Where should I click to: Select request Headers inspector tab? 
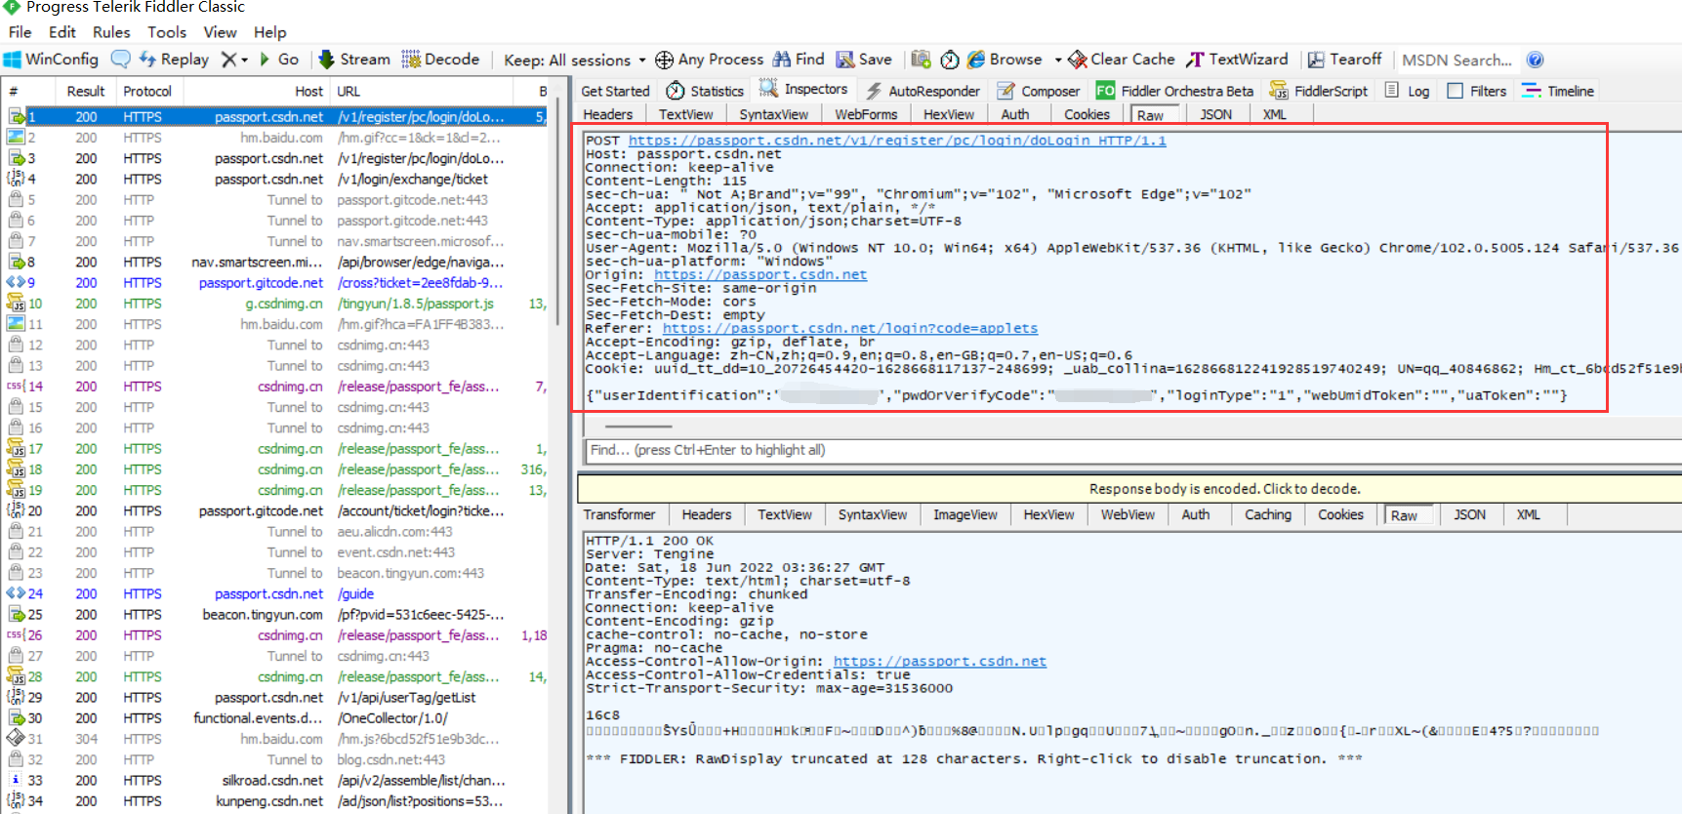click(607, 114)
